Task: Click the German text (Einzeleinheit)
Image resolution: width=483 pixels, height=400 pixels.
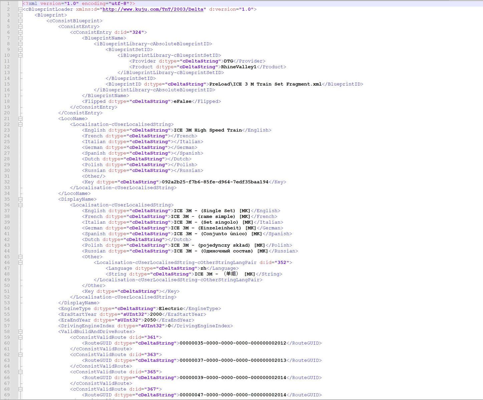Action: pyautogui.click(x=220, y=228)
